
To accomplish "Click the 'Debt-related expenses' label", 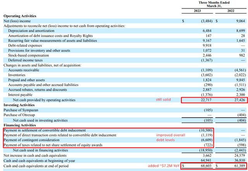I will [x=25, y=46].
